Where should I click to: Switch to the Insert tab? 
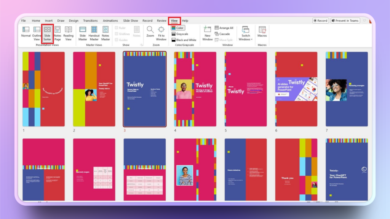48,21
